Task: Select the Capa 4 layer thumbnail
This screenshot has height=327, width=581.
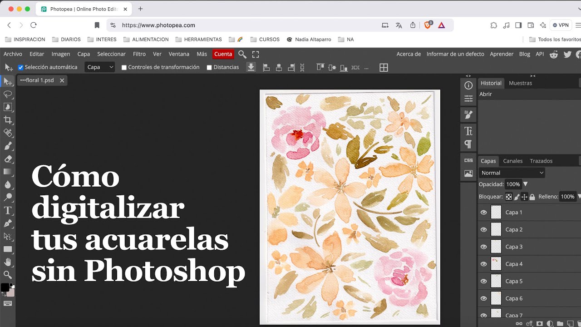Action: [496, 264]
